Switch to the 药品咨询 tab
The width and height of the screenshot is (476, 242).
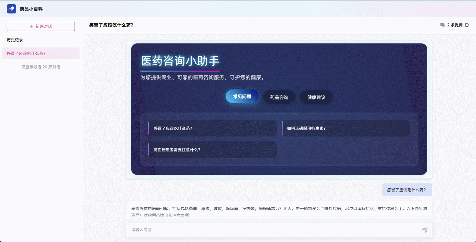coord(279,97)
